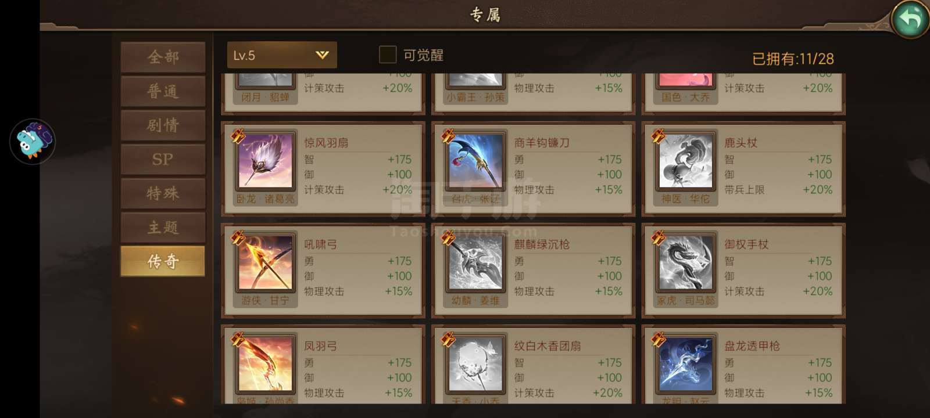The height and width of the screenshot is (418, 930).
Task: Open the 麒麟绿沉枪 spear icon
Action: 475,262
